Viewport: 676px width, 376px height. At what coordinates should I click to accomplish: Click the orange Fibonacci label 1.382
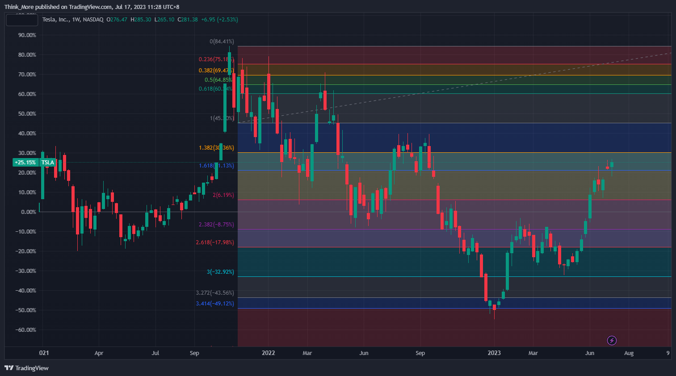[216, 148]
